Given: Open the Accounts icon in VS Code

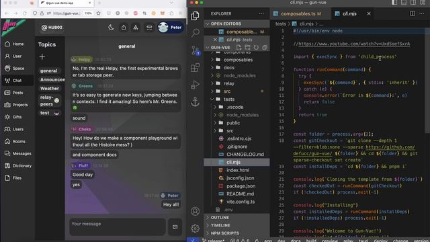Looking at the screenshot, I should pos(195,211).
